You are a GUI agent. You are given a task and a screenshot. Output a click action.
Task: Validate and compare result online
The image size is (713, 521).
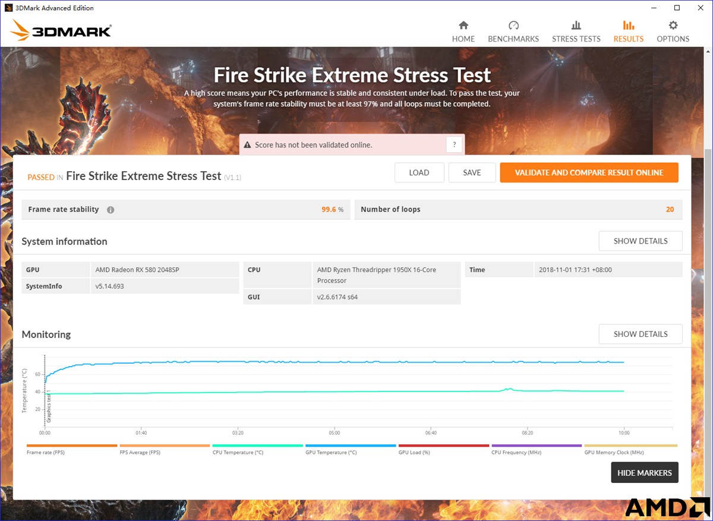click(x=589, y=172)
